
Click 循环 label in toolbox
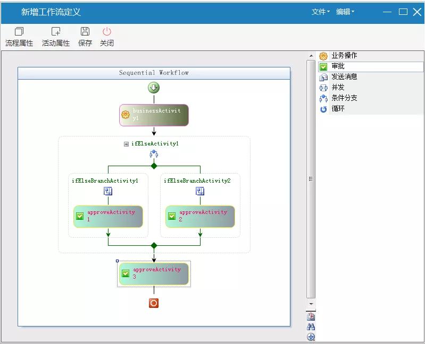click(x=338, y=108)
